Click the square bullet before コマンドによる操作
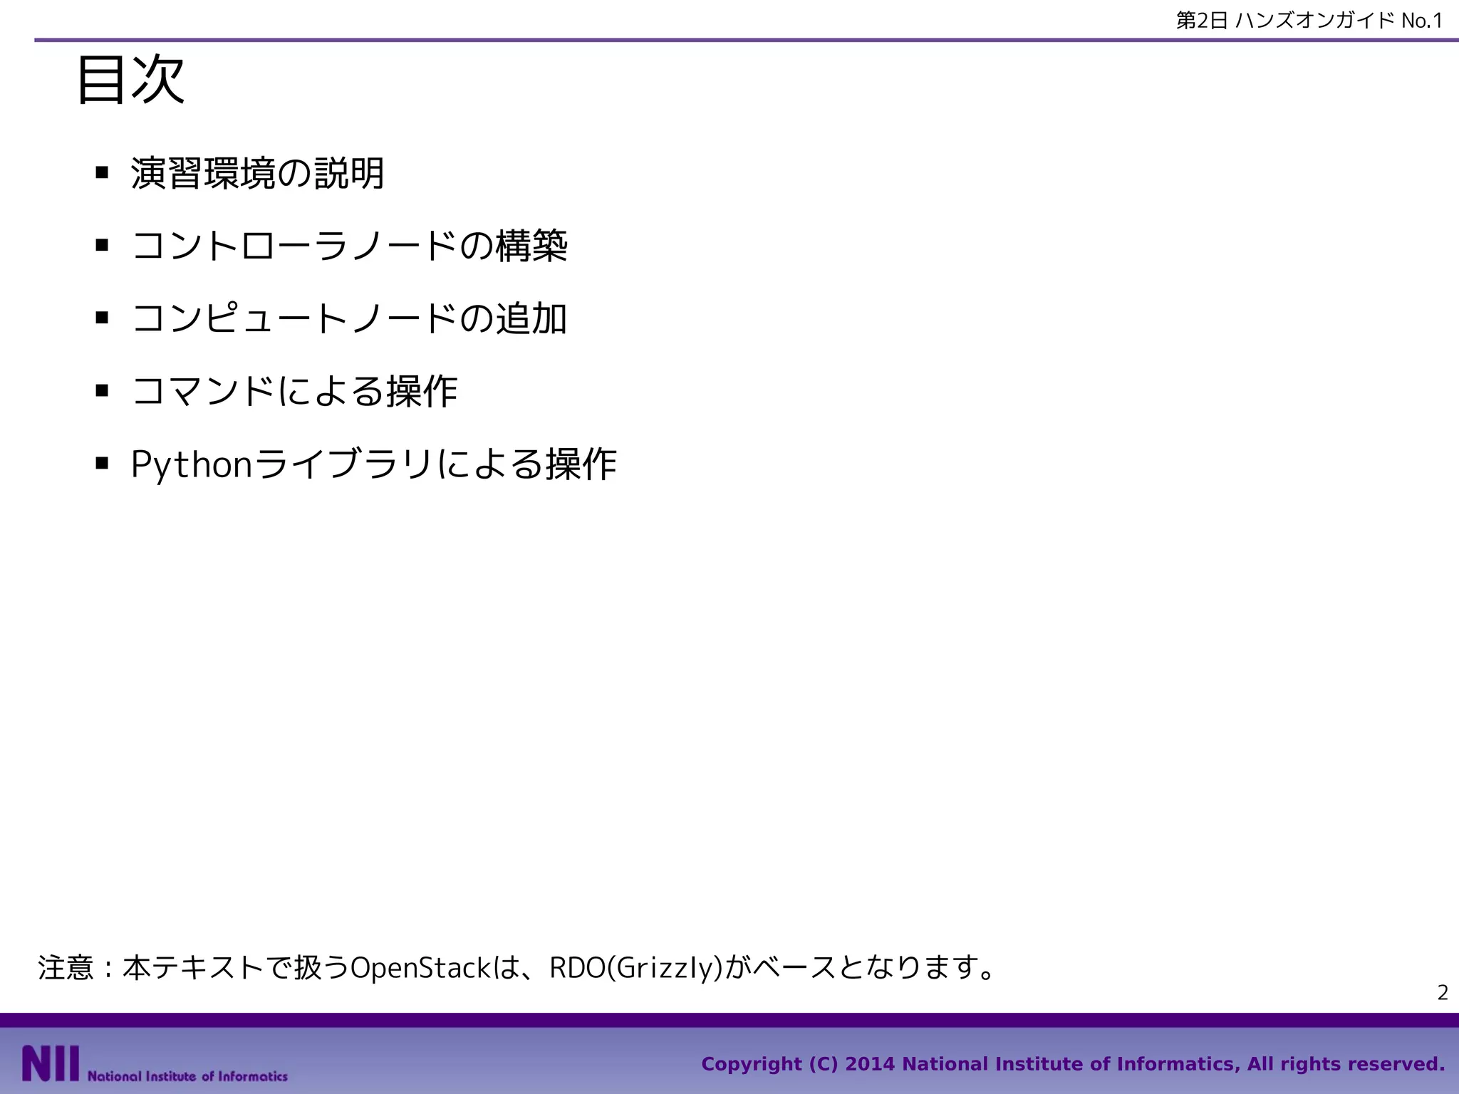This screenshot has width=1459, height=1094. 102,390
